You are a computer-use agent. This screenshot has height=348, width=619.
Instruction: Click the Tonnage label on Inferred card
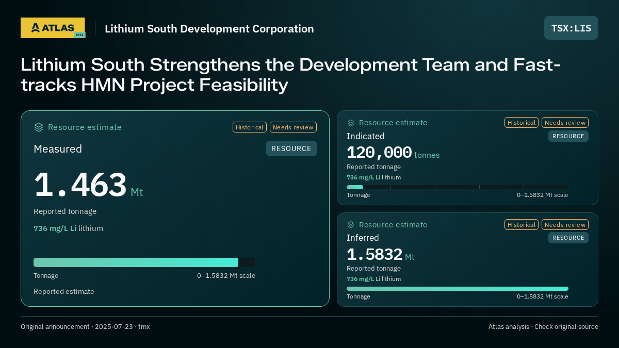(358, 296)
